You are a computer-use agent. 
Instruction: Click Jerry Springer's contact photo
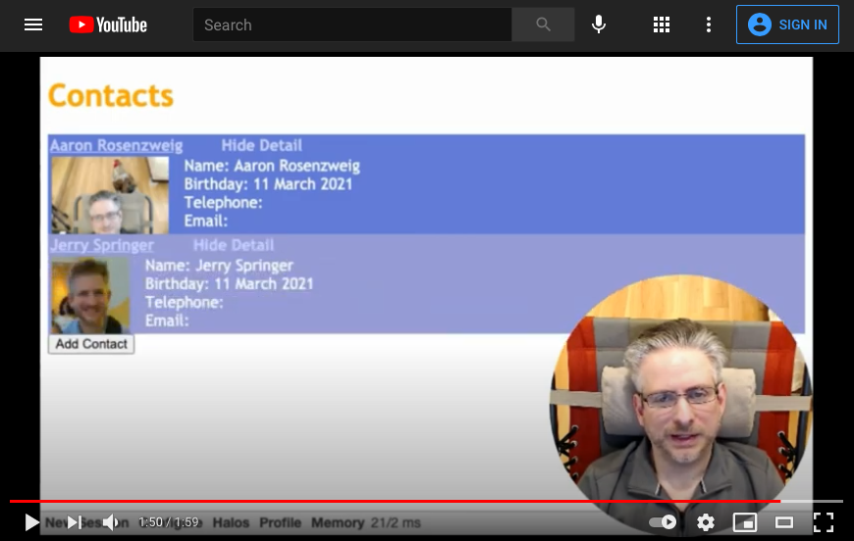click(90, 295)
